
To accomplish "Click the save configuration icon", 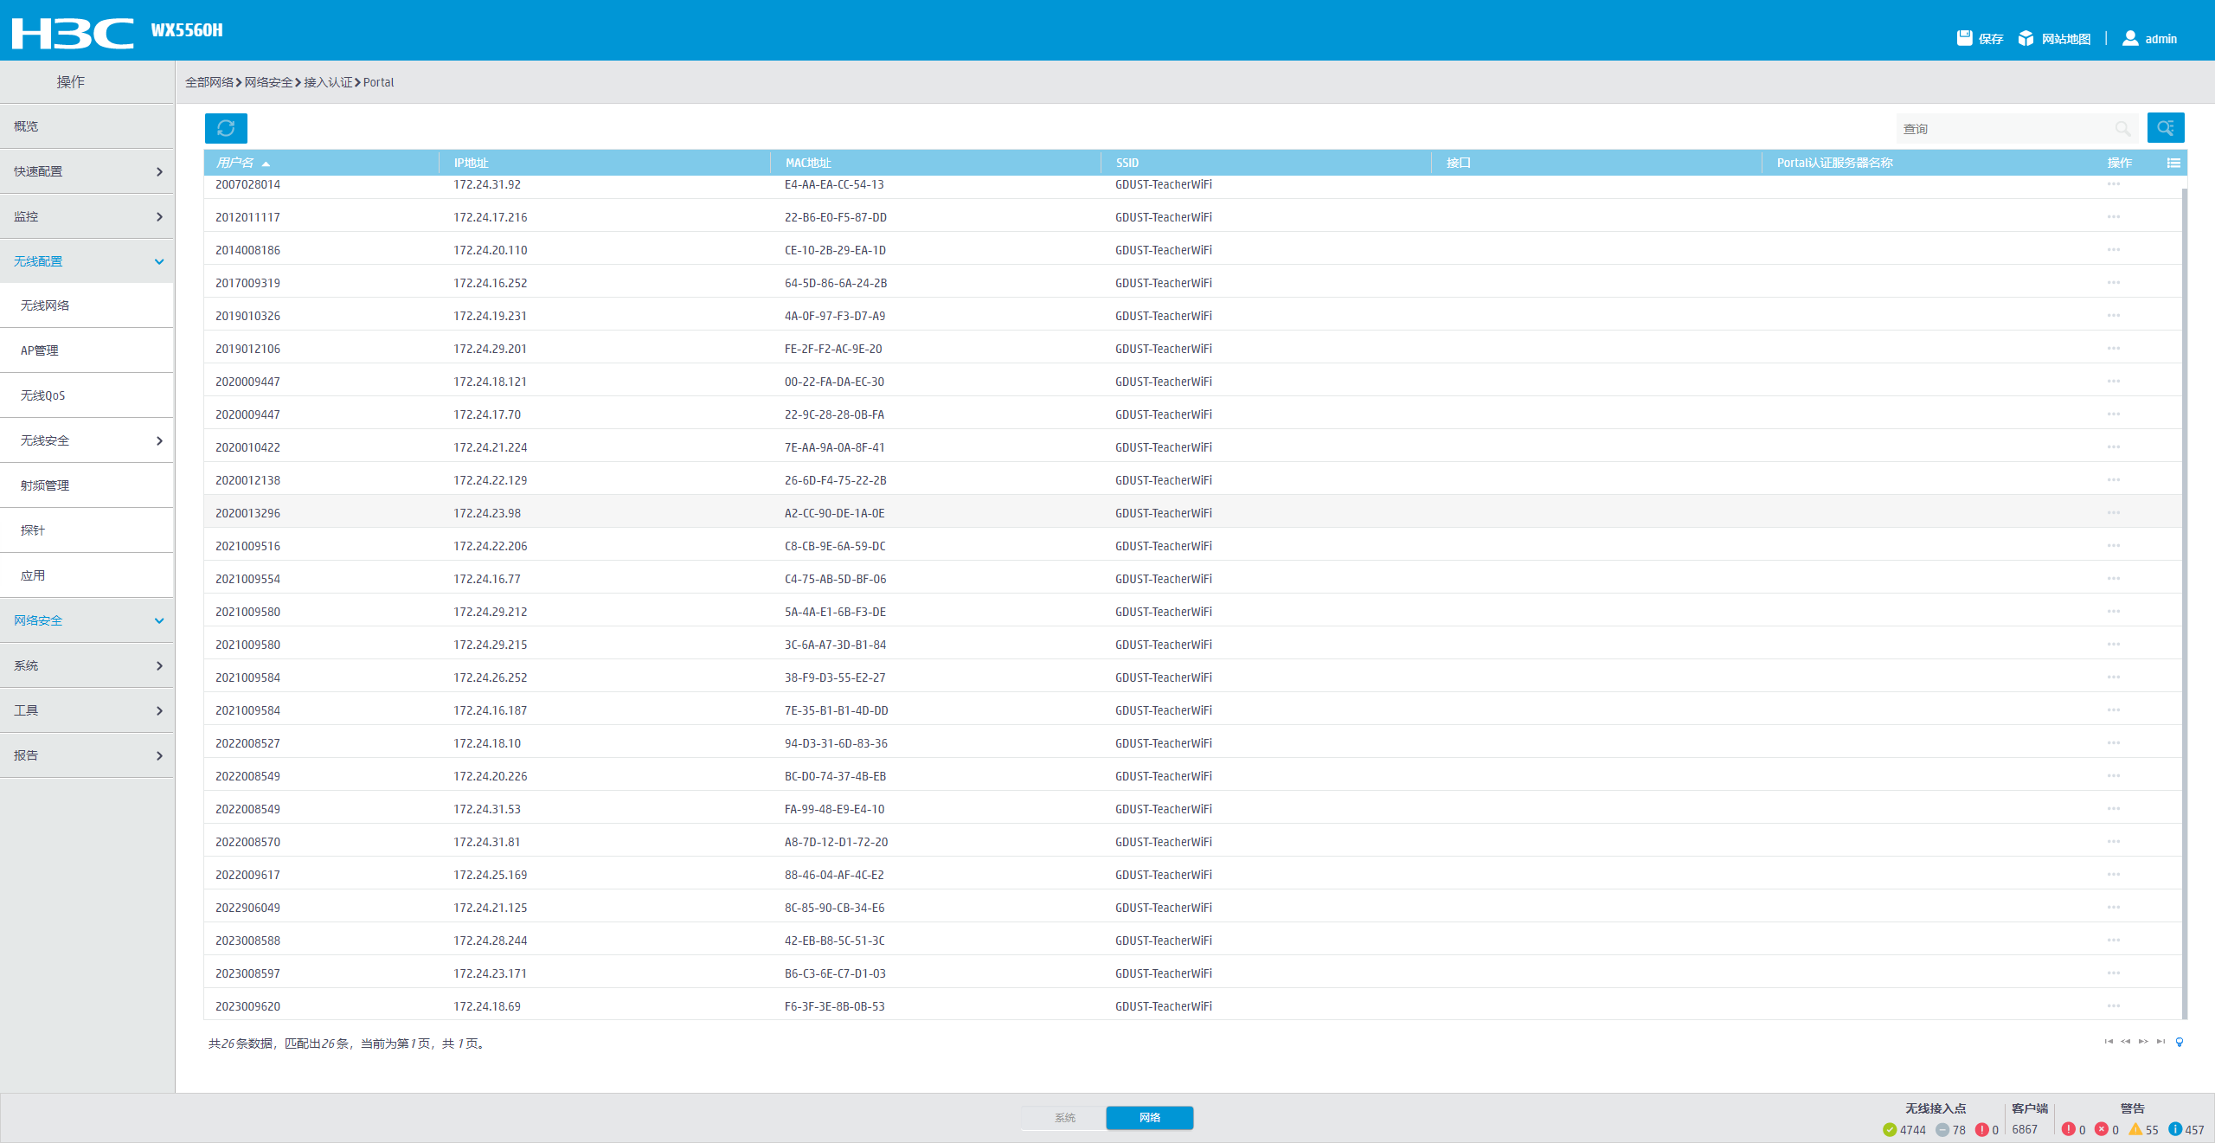I will [1965, 38].
